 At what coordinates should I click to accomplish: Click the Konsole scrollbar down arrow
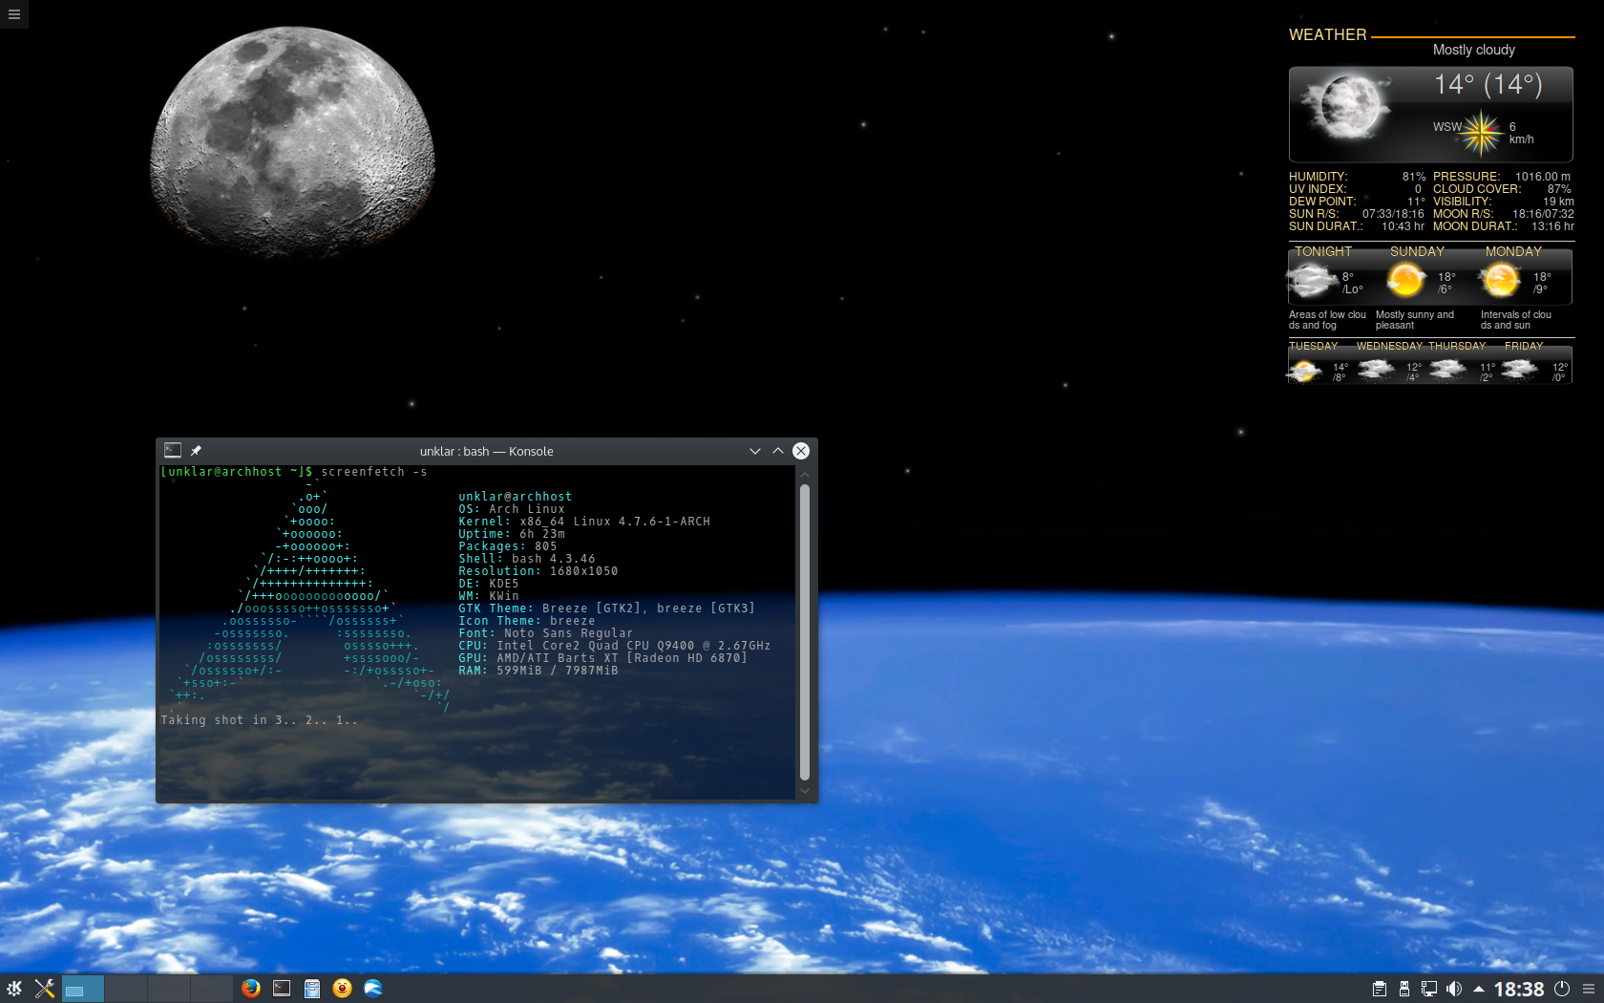(x=804, y=791)
